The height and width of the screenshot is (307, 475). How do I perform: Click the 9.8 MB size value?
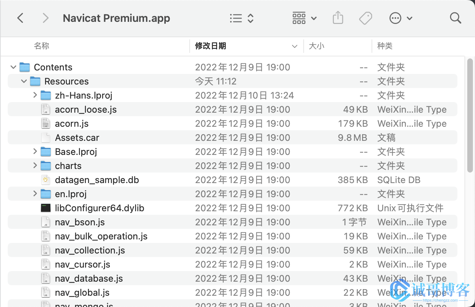click(x=353, y=138)
